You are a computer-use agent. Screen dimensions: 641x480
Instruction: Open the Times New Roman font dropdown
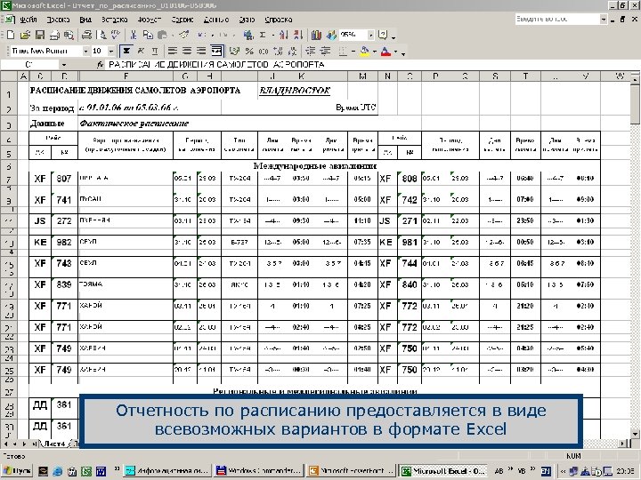click(85, 51)
